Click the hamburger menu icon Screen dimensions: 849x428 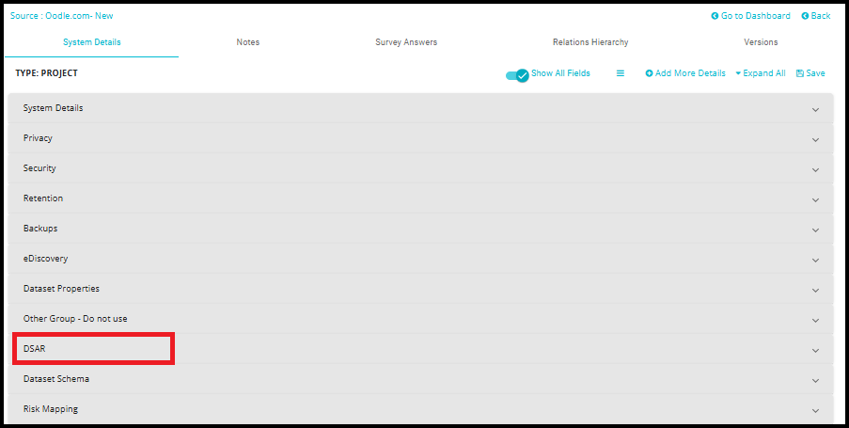tap(621, 73)
